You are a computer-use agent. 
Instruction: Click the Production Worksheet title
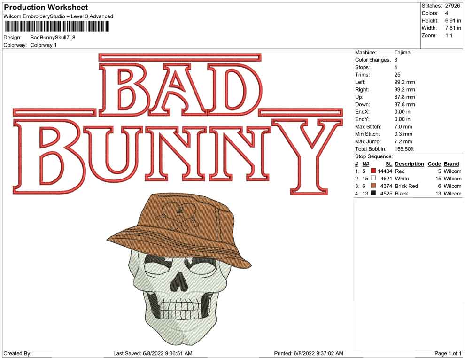[46, 8]
